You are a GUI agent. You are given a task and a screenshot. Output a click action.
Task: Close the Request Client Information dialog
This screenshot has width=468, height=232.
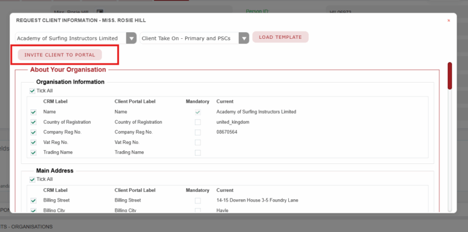pos(448,21)
